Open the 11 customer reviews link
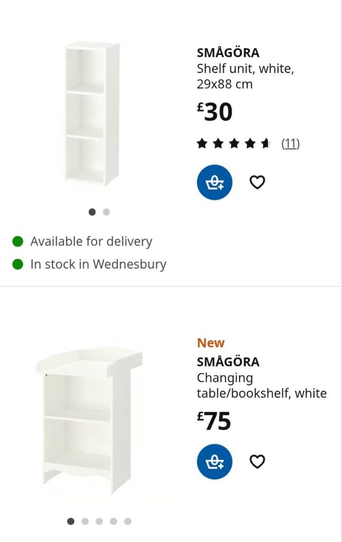The image size is (342, 542). pos(290,143)
